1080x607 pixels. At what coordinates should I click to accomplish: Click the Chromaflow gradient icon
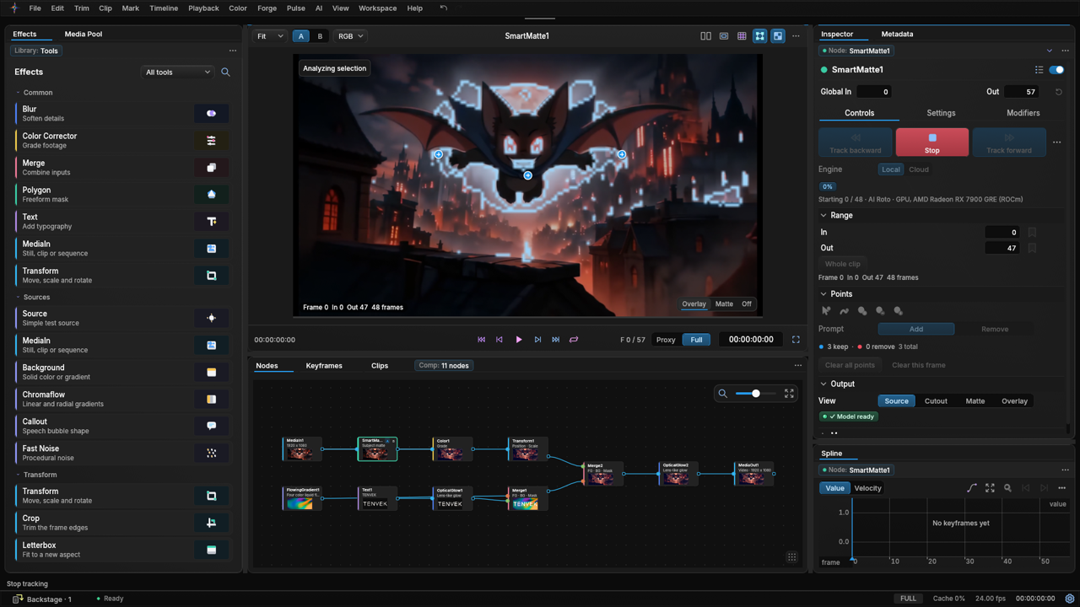click(211, 399)
